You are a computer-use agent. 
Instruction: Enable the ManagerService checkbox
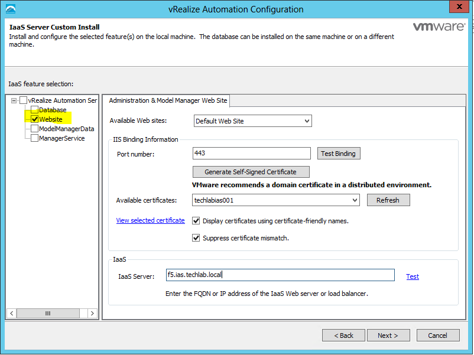coord(34,138)
